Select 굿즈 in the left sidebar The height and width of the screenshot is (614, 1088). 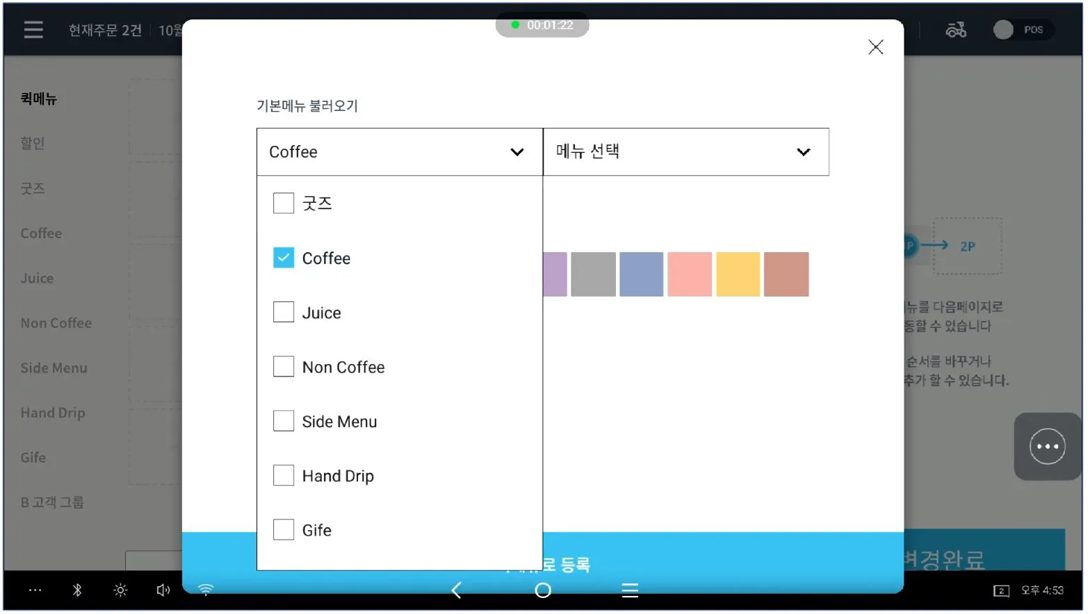pos(33,188)
